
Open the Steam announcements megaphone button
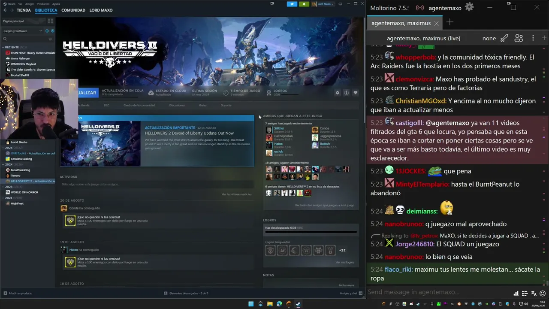click(x=292, y=4)
